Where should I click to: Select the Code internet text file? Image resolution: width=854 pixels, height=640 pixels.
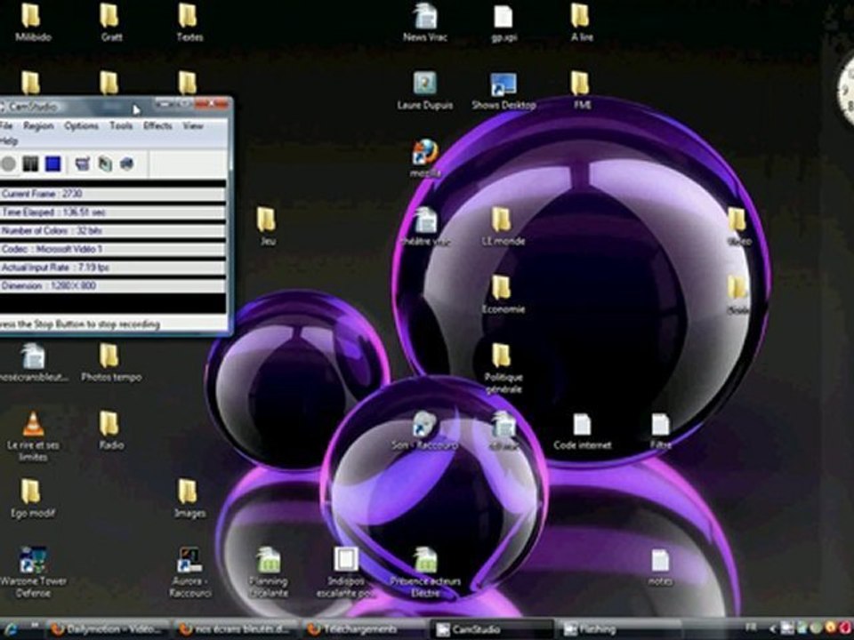(582, 425)
